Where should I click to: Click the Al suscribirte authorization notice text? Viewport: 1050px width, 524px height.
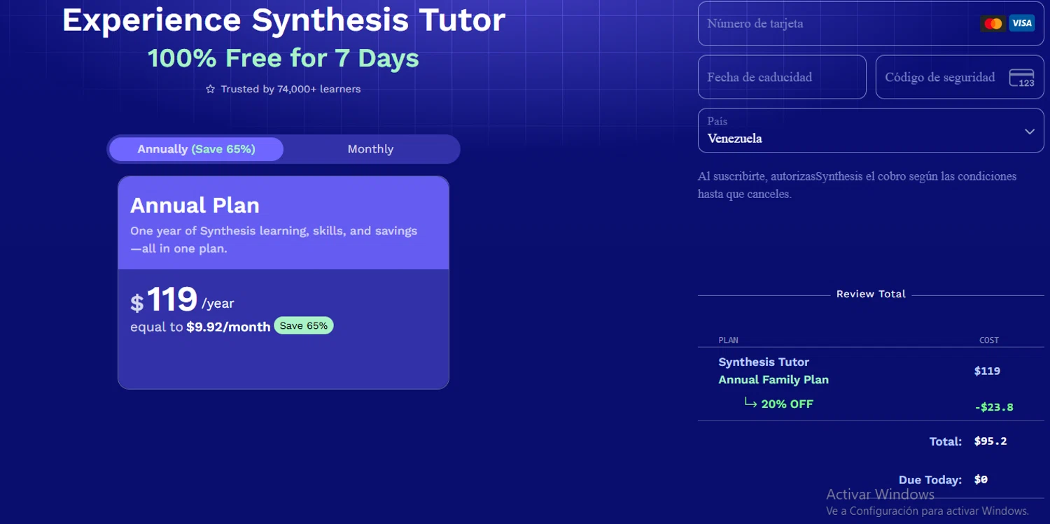[857, 185]
